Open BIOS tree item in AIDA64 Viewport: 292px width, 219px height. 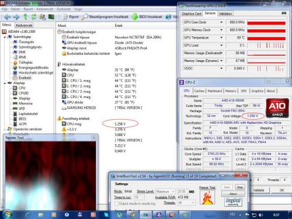click(x=22, y=119)
